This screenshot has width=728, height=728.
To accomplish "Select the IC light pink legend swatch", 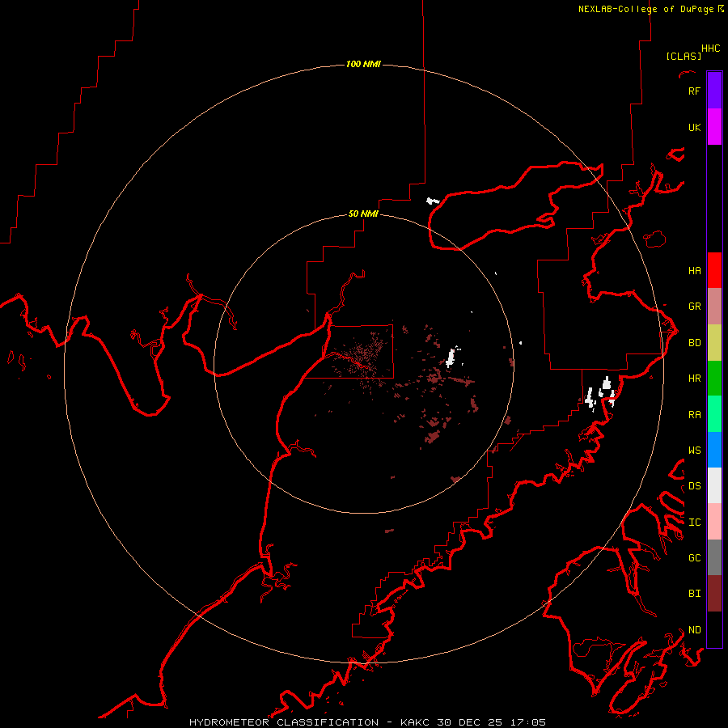I will 714,522.
